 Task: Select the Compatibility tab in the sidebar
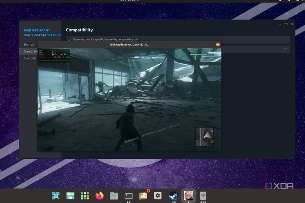(x=28, y=51)
